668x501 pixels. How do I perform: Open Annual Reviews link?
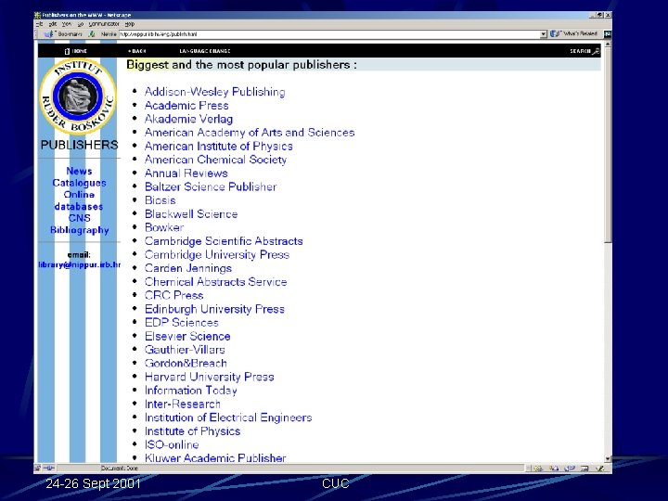point(186,173)
